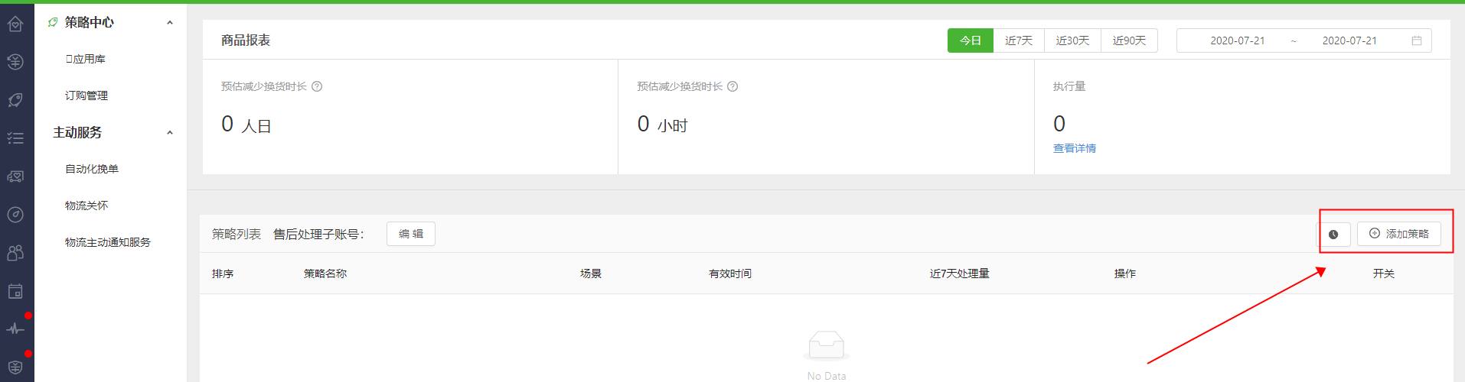Click the 场景 column header
The image size is (1465, 382).
pyautogui.click(x=591, y=274)
